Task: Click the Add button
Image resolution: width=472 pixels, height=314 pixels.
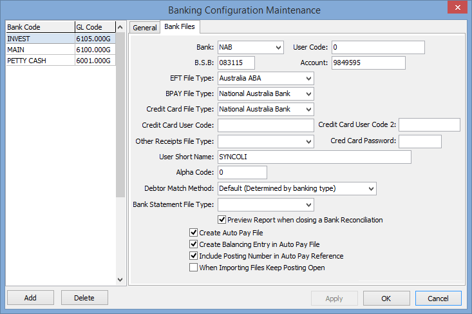Action: click(30, 298)
